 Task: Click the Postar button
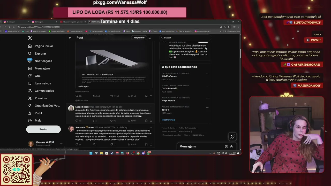point(43,129)
